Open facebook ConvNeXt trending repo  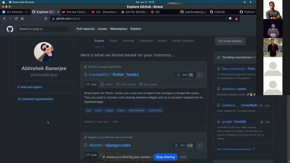[240, 105]
